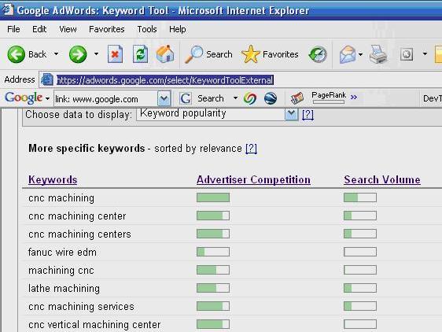
Task: Open the Choose data to display dropdown
Action: click(217, 114)
